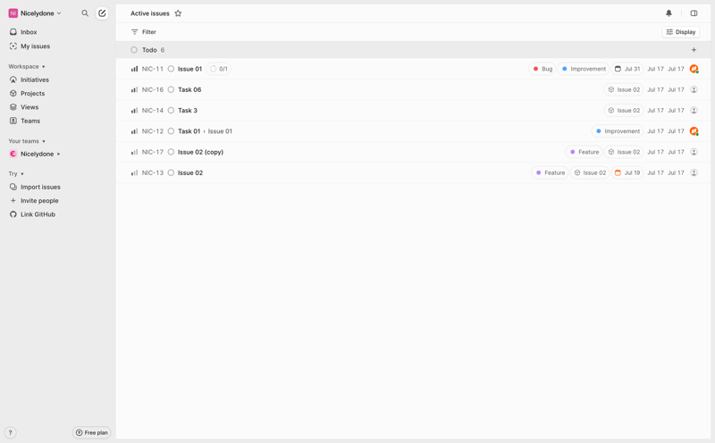Toggle status circle for NIC-13 Issue 02
Image resolution: width=715 pixels, height=443 pixels.
[171, 172]
